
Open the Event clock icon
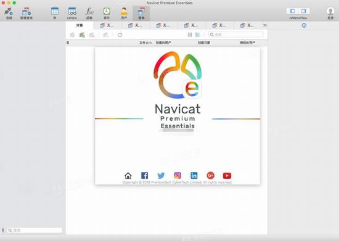(107, 11)
